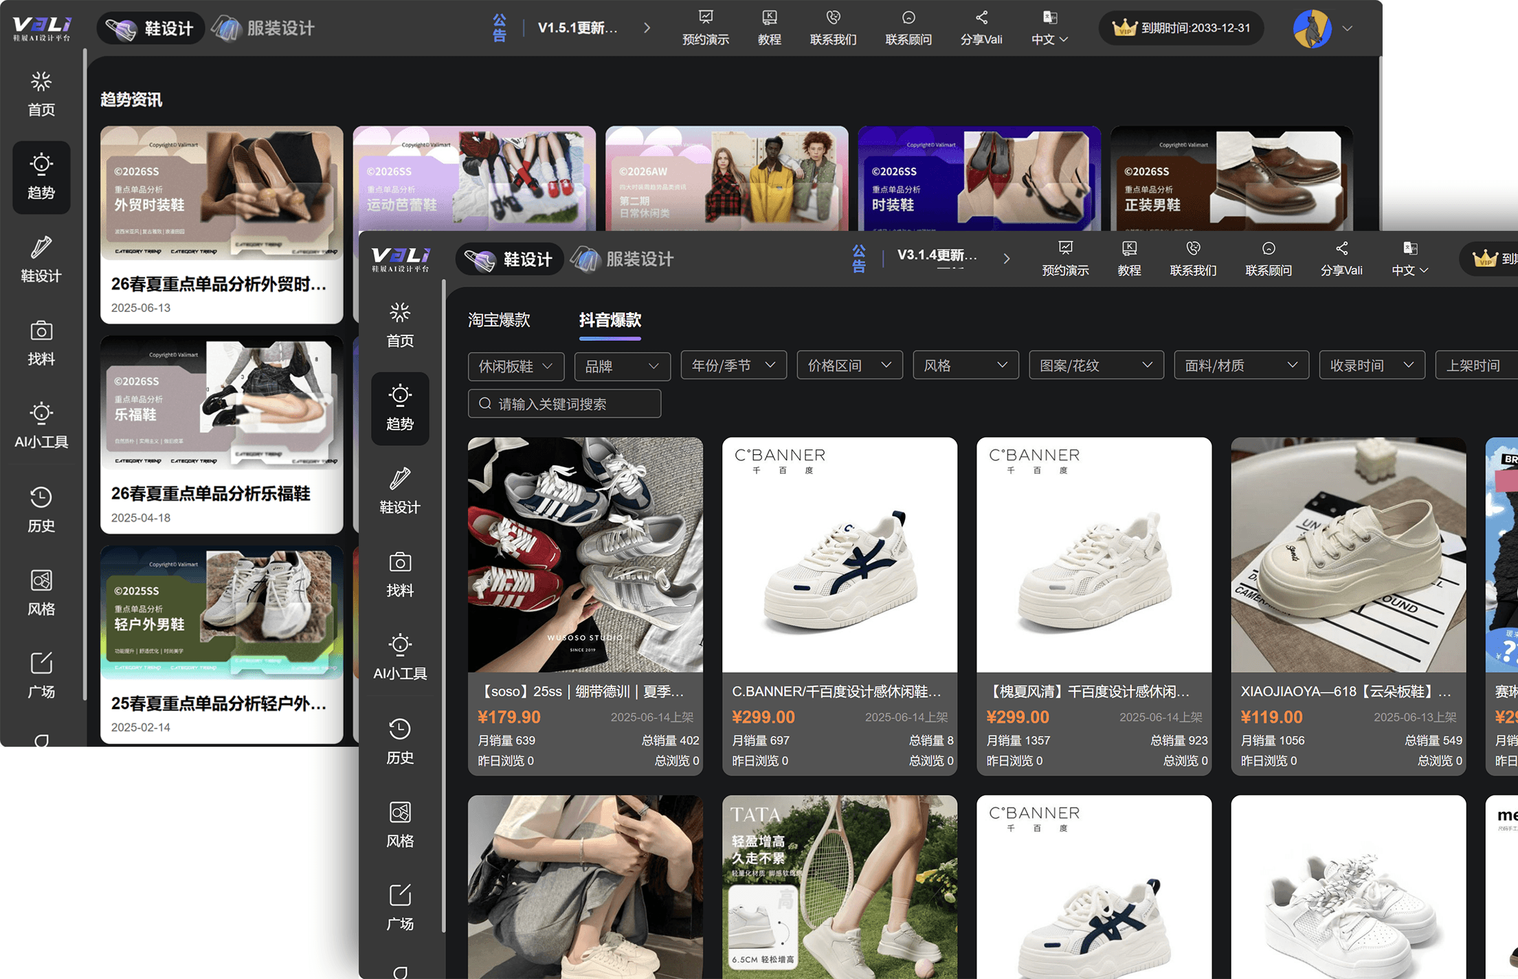Click VALI logo in front window
The image size is (1518, 979).
401,259
